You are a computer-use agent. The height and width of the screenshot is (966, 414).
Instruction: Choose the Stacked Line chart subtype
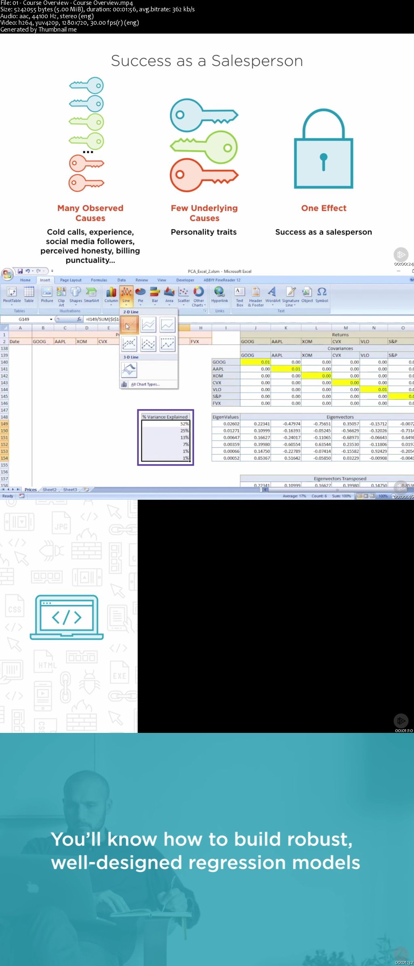coord(148,325)
